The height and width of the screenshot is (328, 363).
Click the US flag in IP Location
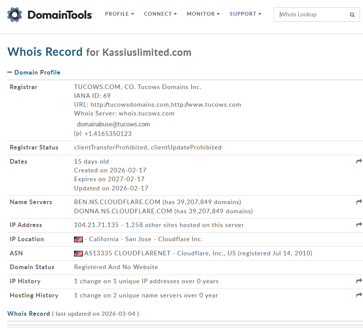click(78, 239)
